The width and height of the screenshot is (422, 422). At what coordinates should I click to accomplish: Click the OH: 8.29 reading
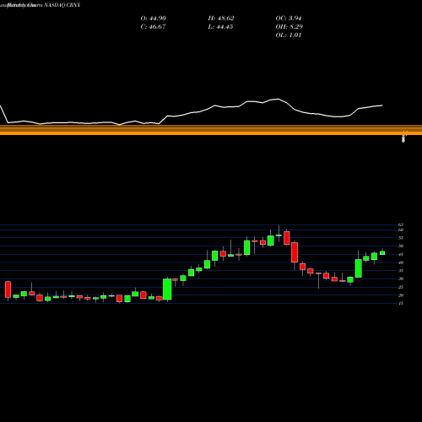click(289, 27)
